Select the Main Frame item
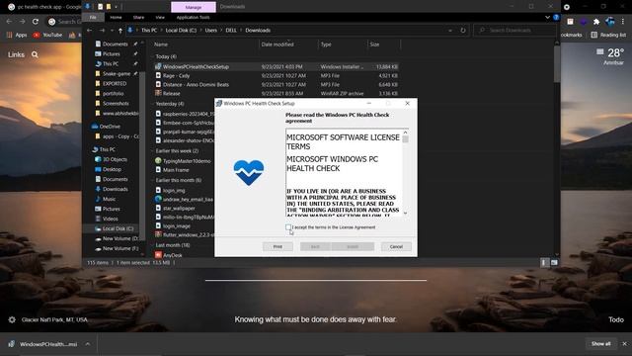The height and width of the screenshot is (356, 632). pyautogui.click(x=176, y=170)
